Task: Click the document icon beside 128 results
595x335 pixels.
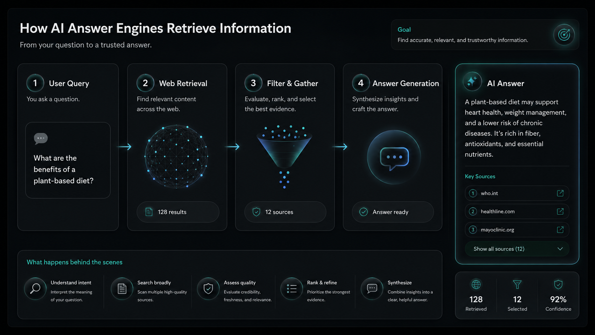Action: [149, 212]
